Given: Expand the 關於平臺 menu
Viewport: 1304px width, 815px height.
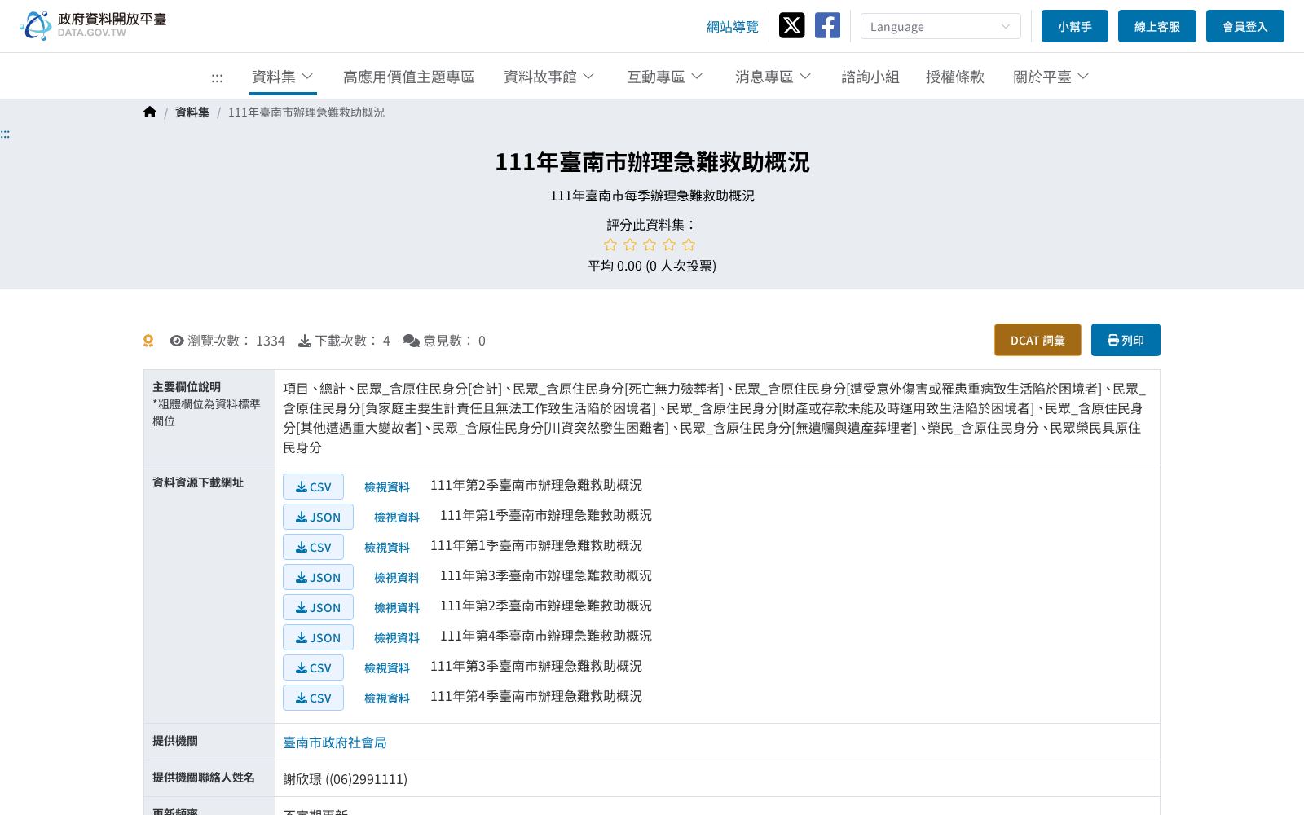Looking at the screenshot, I should point(1051,77).
